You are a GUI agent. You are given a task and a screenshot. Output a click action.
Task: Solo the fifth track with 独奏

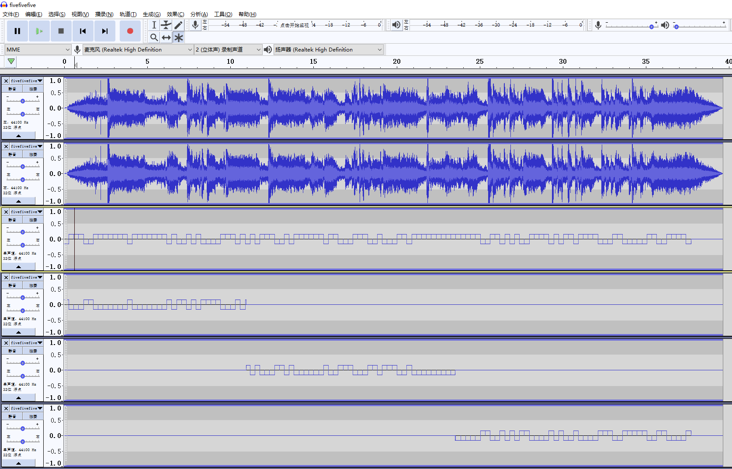pos(33,351)
